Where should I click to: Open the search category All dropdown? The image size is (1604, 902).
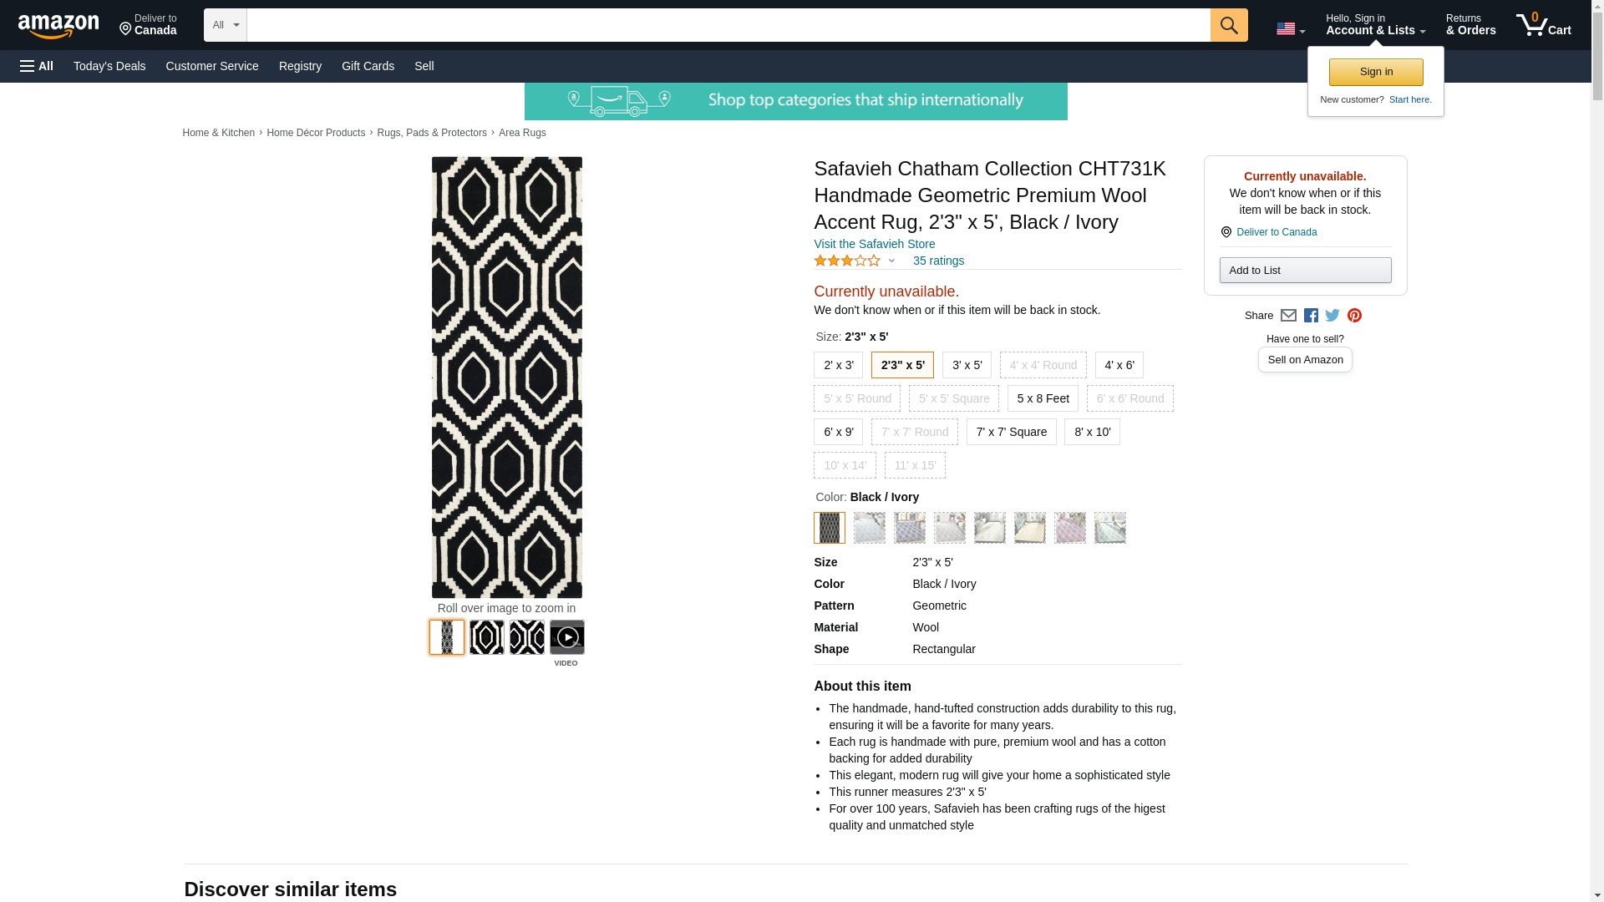tap(225, 25)
